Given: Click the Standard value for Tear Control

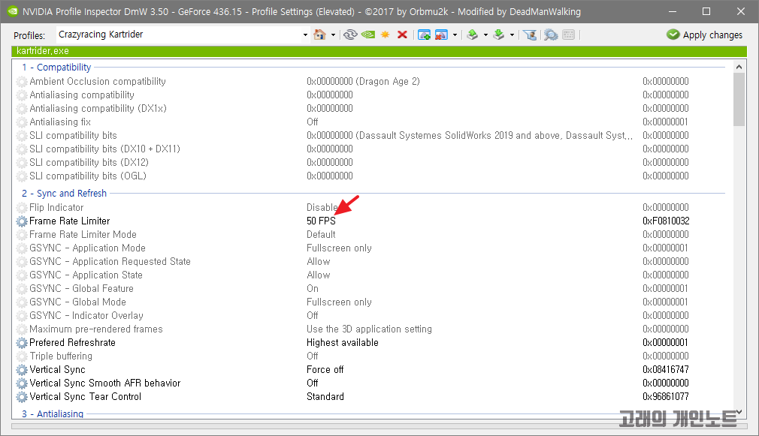Looking at the screenshot, I should (x=325, y=397).
